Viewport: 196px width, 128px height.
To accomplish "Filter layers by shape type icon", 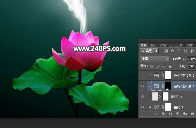I will [x=185, y=51].
